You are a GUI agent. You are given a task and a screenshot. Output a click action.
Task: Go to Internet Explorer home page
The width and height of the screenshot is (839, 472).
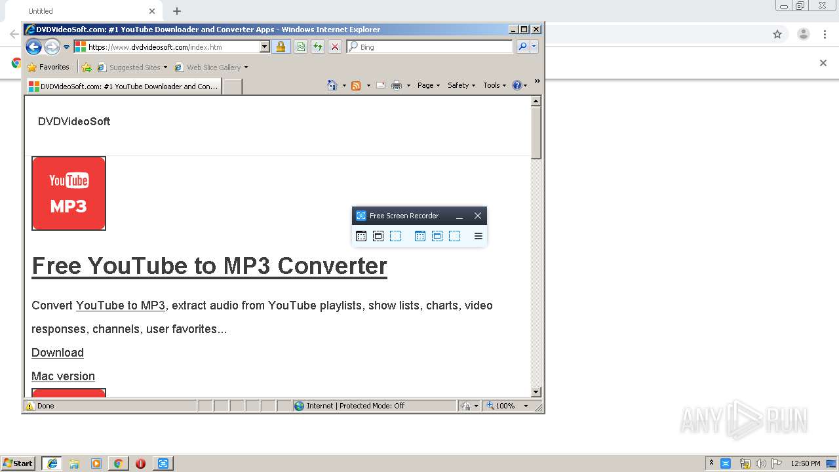tap(332, 85)
